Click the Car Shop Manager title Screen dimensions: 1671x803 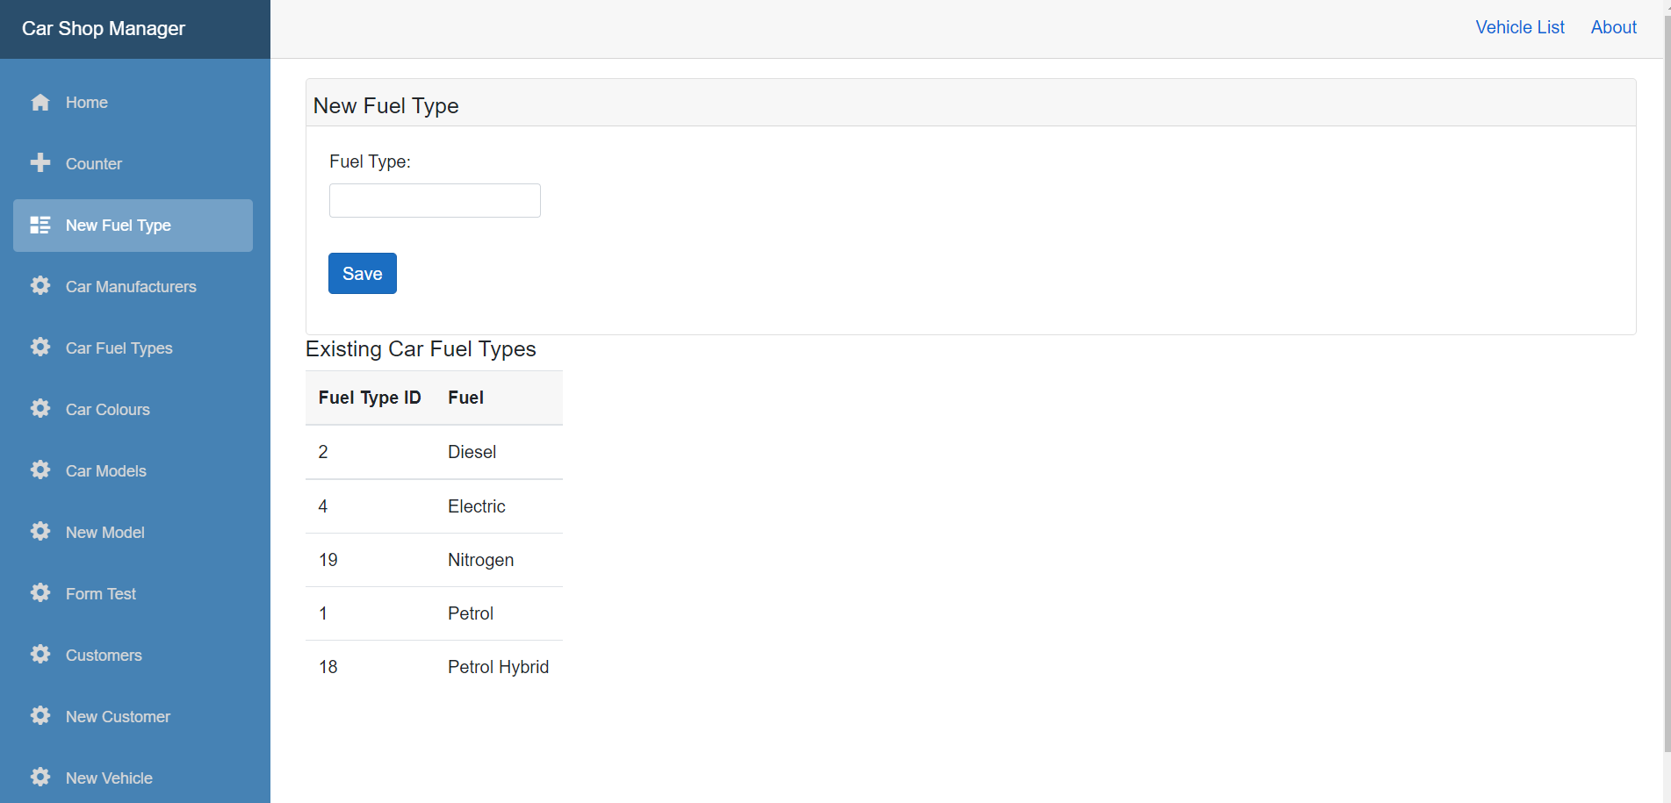tap(104, 29)
